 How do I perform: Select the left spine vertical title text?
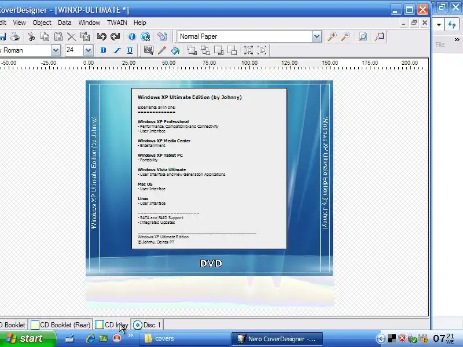94,172
